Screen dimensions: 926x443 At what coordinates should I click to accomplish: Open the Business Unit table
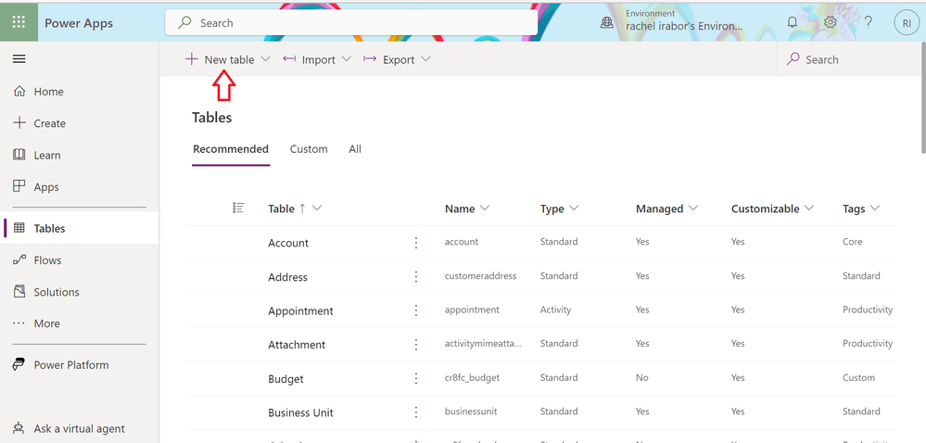[300, 412]
